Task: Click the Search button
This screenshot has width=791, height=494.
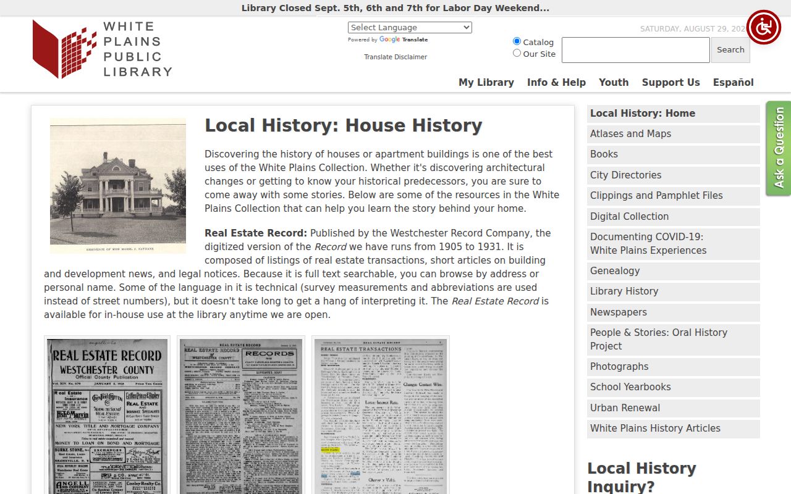Action: [730, 50]
